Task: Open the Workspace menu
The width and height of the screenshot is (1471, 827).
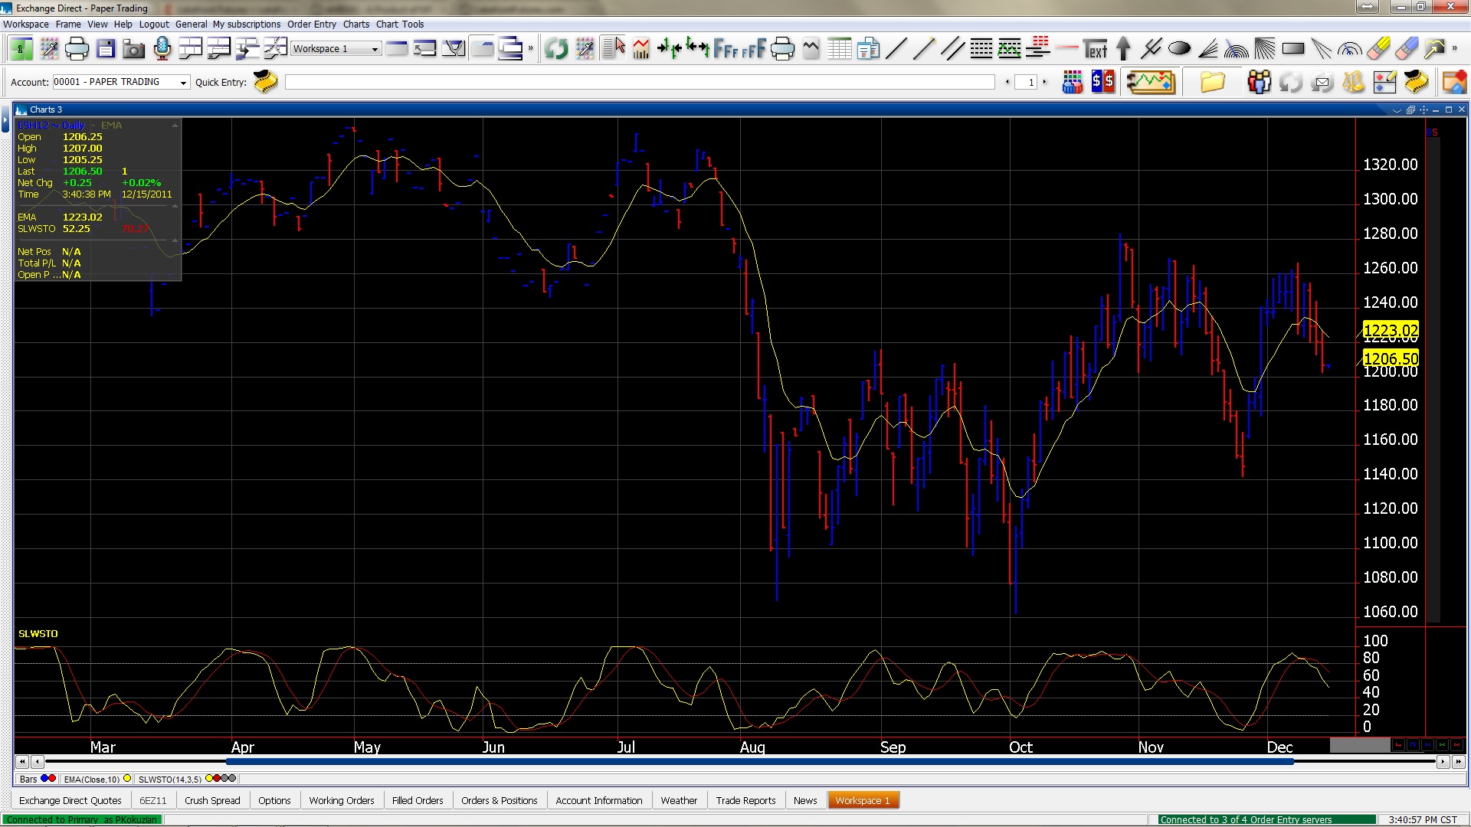Action: tap(26, 25)
